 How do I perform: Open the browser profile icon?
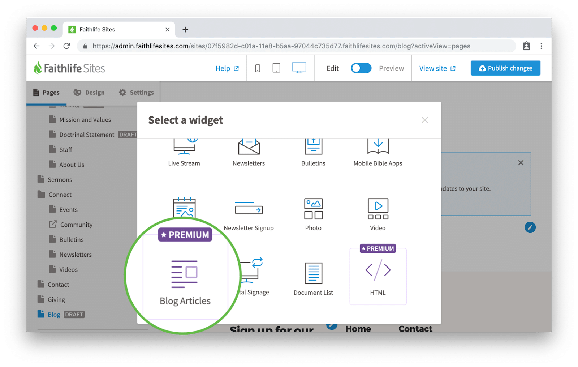[x=526, y=46]
